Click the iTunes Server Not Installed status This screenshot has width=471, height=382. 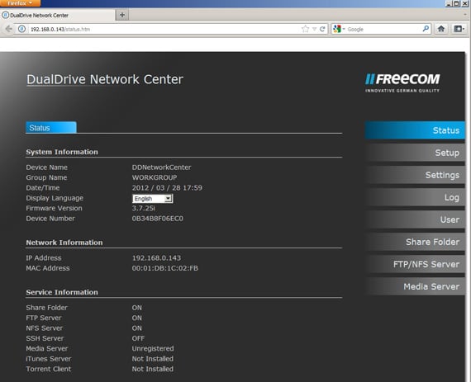pyautogui.click(x=153, y=359)
